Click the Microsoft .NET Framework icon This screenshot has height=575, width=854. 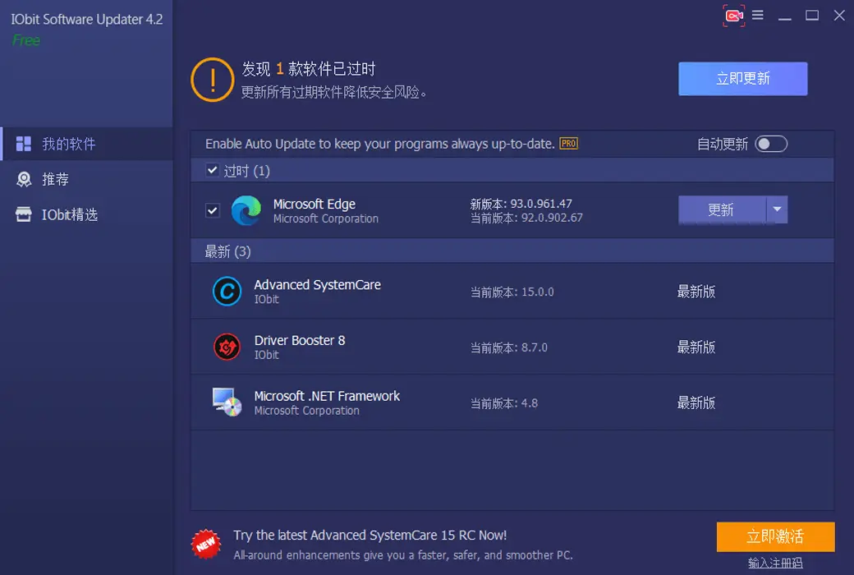[227, 402]
